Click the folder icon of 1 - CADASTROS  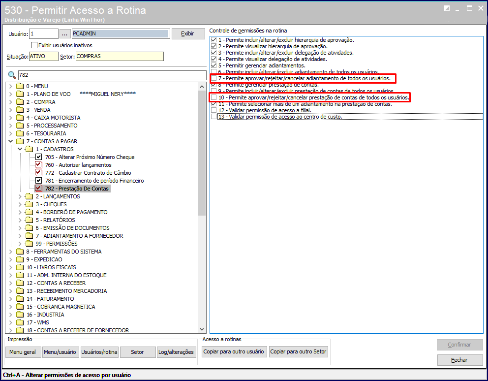click(x=29, y=149)
